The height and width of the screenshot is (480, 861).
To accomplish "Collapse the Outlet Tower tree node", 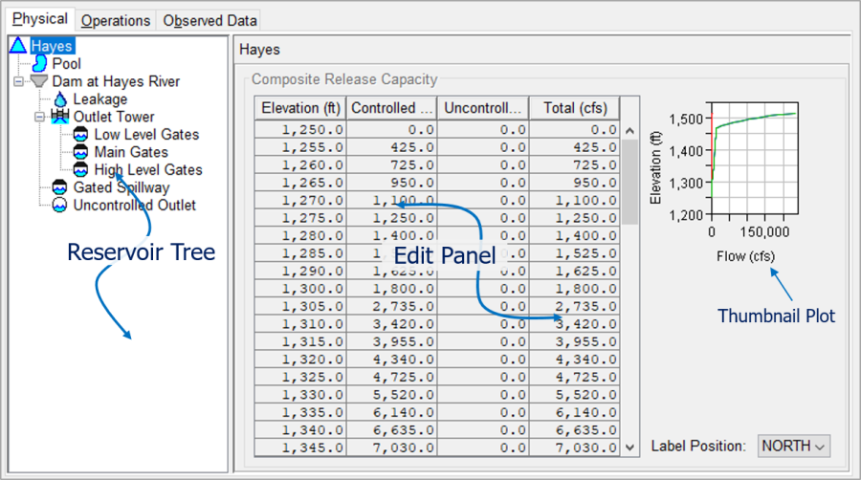I will pyautogui.click(x=39, y=117).
